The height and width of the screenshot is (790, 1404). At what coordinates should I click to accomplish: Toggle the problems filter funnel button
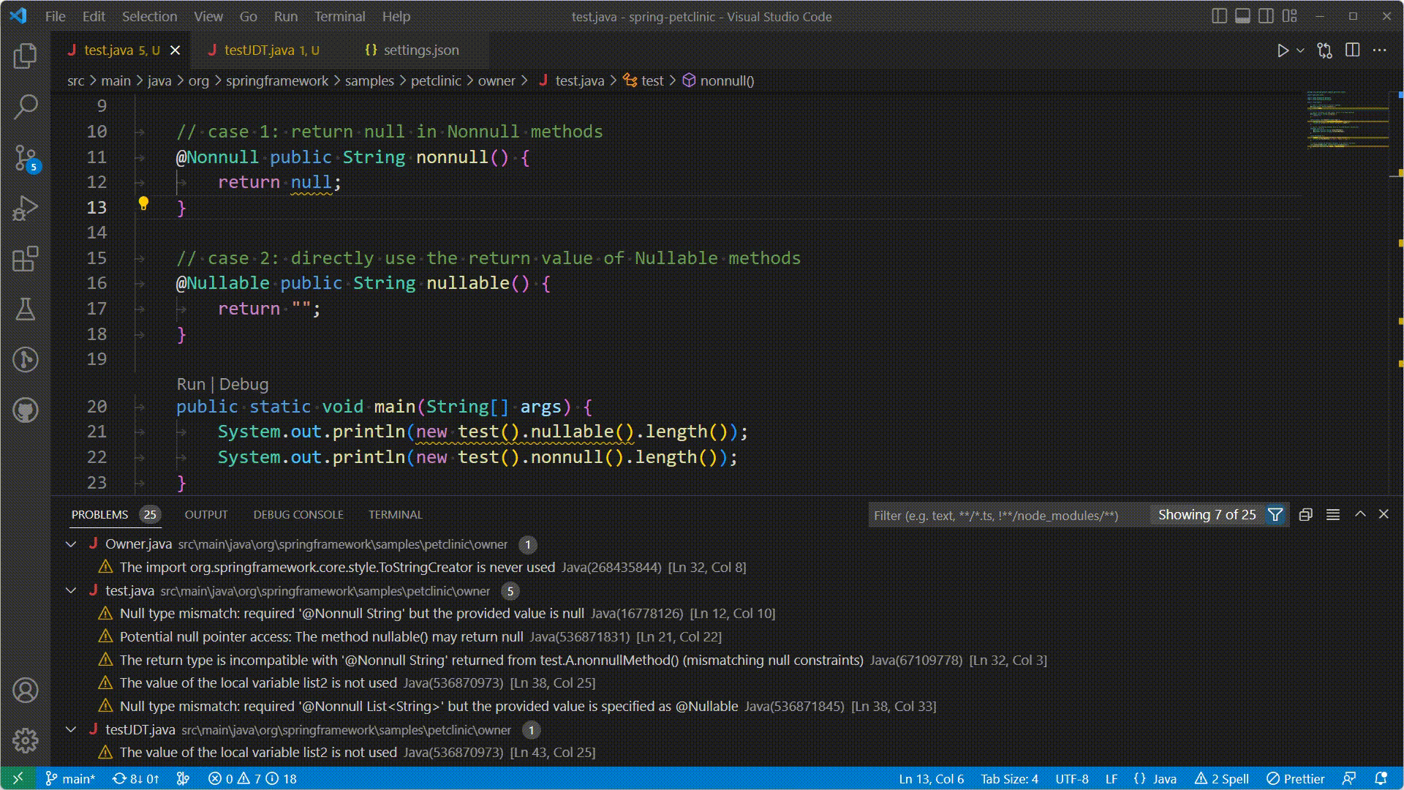tap(1275, 515)
